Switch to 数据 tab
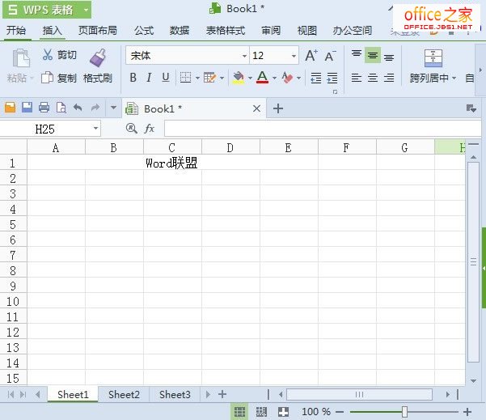This screenshot has width=486, height=420. coord(180,31)
